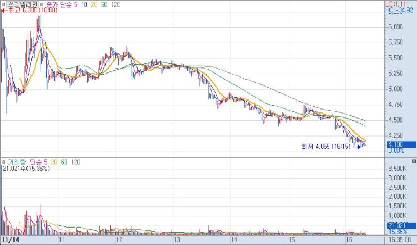This screenshot has height=245, width=417.
Task: Click the 최고 6,300 (10:00) high marker
Action: coord(30,11)
